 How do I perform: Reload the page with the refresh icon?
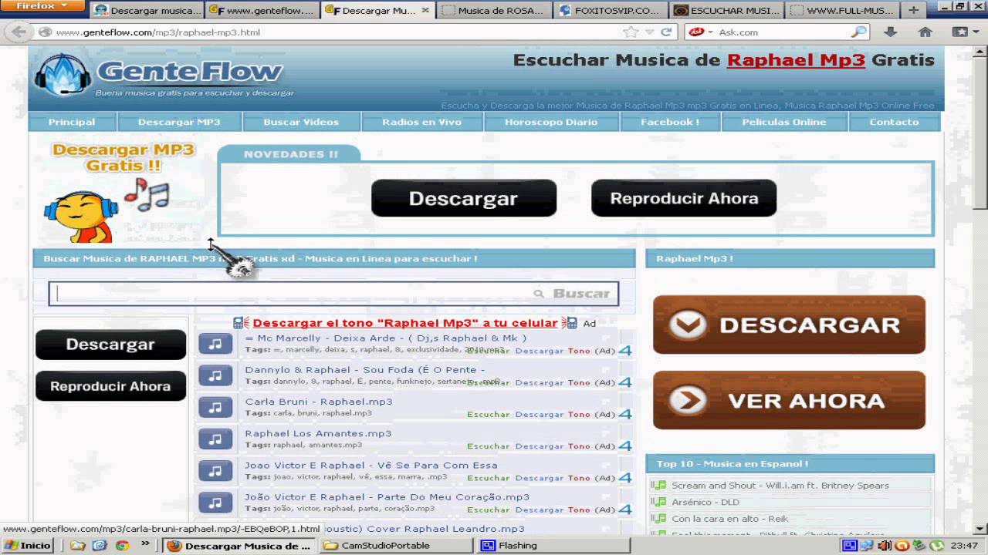click(x=665, y=32)
